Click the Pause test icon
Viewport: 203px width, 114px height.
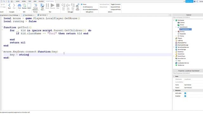pos(47,5)
